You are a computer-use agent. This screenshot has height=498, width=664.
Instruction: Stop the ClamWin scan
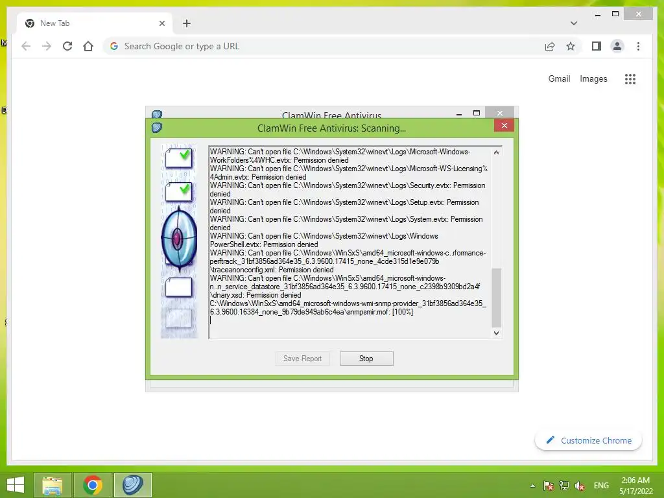tap(366, 358)
